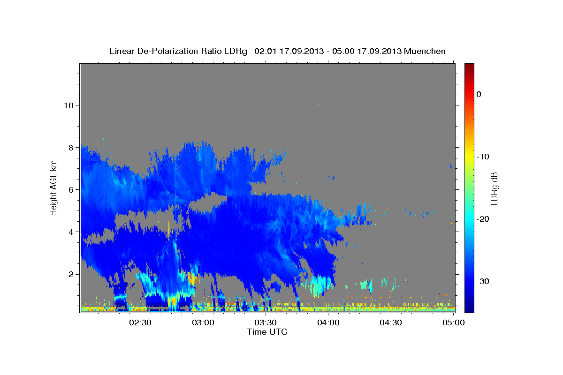Click the colorbar label 0
The height and width of the screenshot is (375, 563).
479,94
